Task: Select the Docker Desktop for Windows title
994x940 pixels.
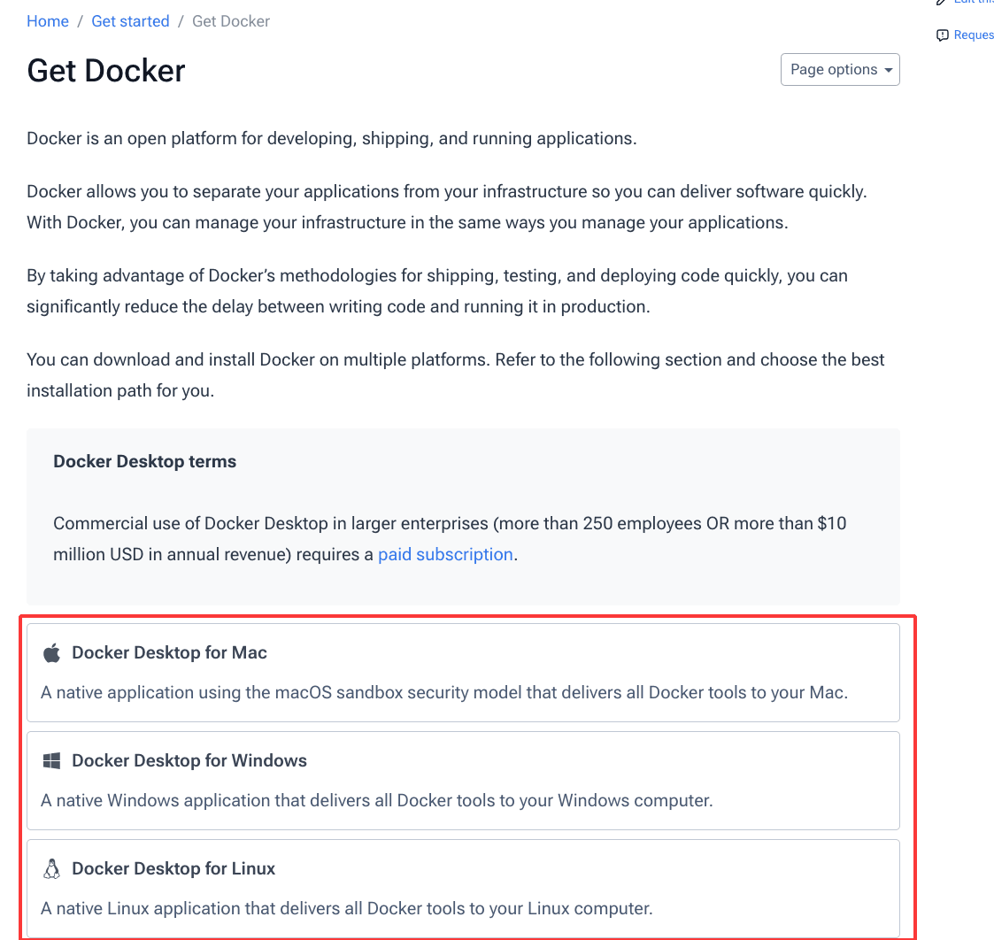Action: point(189,761)
